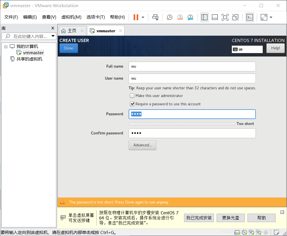Close the yellow install hint bar
Image resolution: width=287 pixels, height=236 pixels.
(282, 212)
